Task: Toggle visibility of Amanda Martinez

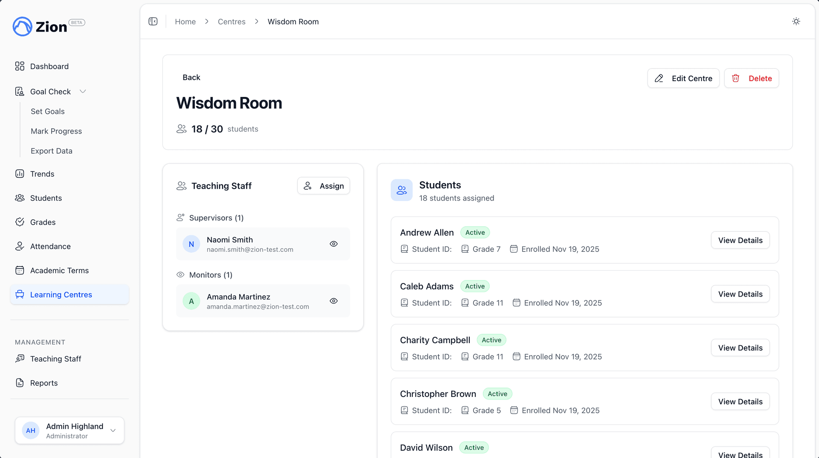Action: tap(334, 301)
